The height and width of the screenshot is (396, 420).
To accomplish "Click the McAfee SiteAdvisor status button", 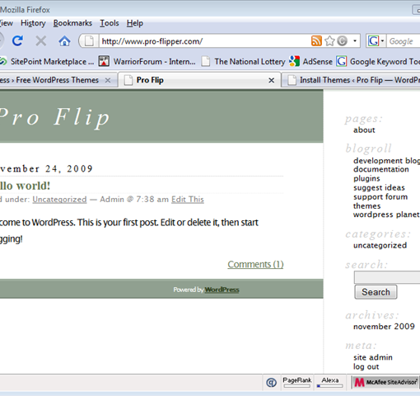I will pyautogui.click(x=385, y=382).
